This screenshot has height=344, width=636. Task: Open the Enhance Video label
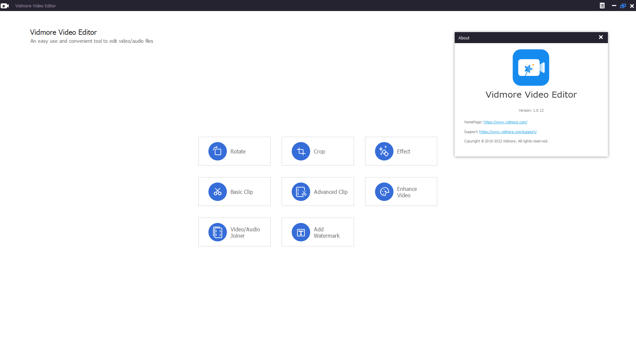(407, 192)
